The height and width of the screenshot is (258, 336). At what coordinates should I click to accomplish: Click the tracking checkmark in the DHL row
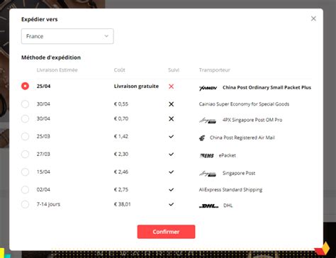pos(172,204)
